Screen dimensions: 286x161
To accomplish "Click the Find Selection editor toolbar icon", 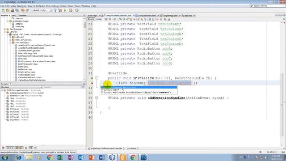I will tap(120, 19).
